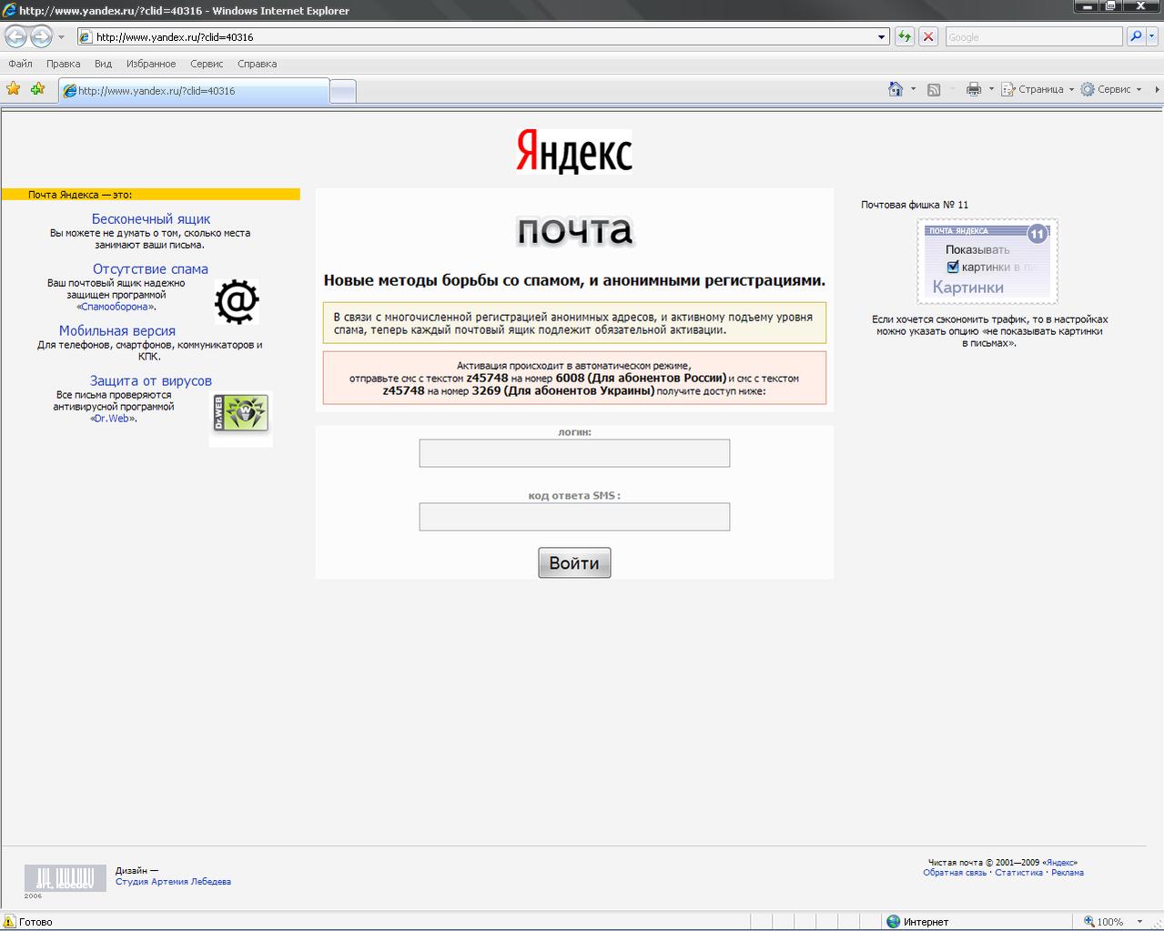1164x931 pixels.
Task: Click the Refresh page icon
Action: click(x=904, y=37)
